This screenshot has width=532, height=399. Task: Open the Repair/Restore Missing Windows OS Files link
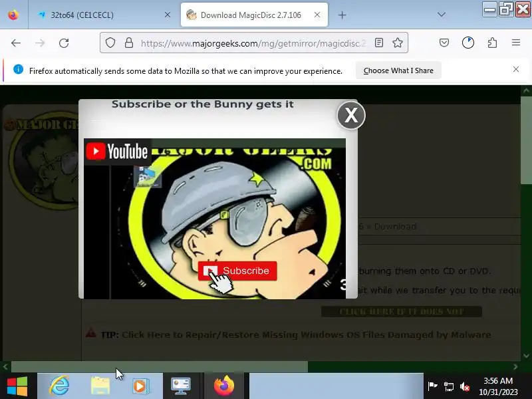coord(306,335)
